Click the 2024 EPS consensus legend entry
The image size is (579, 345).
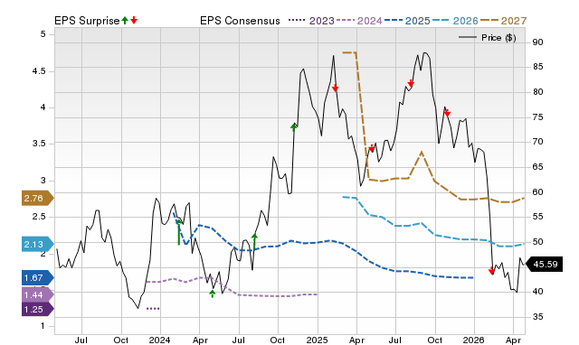click(359, 21)
